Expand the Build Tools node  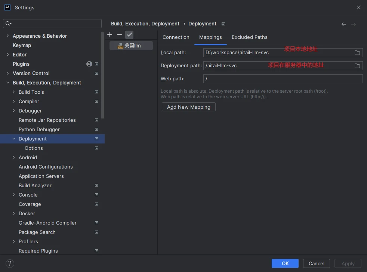click(x=13, y=92)
